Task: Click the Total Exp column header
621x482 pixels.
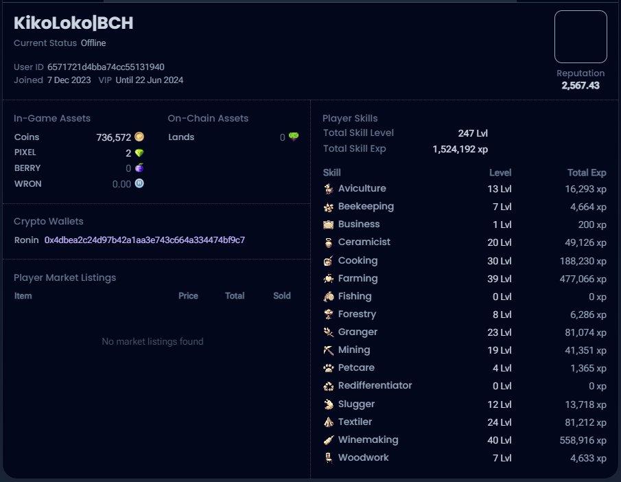Action: (x=587, y=173)
